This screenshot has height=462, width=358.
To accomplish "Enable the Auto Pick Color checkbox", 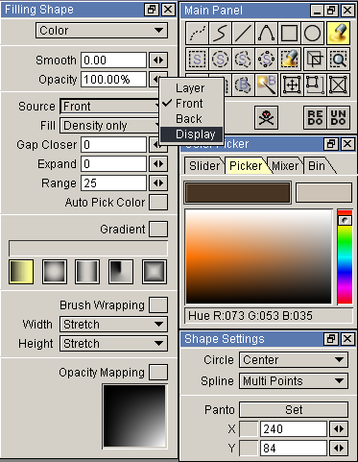I will tap(158, 203).
